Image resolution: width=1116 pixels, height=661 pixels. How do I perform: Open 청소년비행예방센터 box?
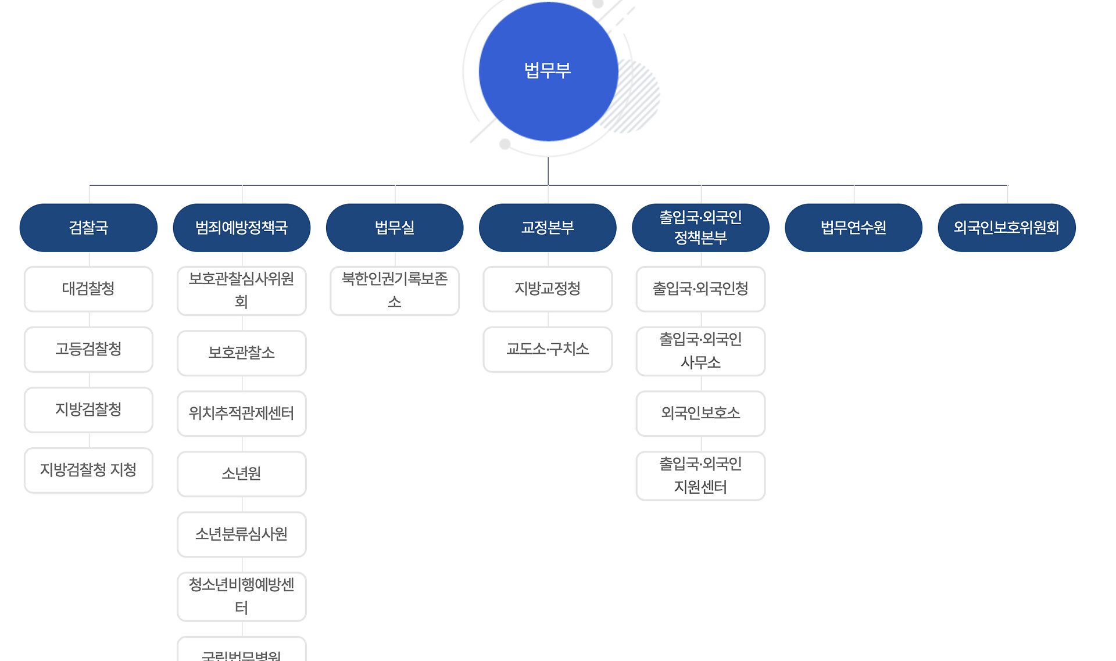point(241,596)
